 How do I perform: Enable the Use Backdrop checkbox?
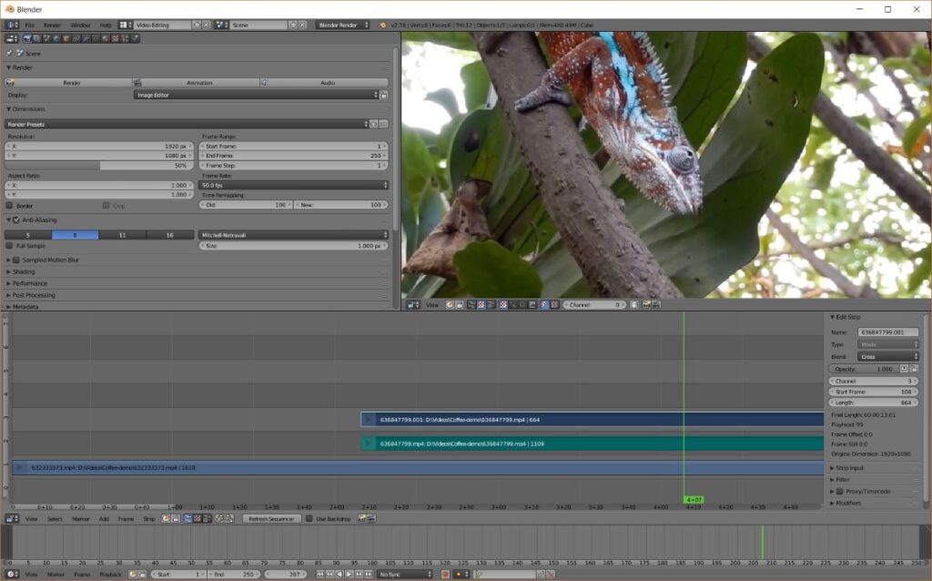[x=309, y=518]
